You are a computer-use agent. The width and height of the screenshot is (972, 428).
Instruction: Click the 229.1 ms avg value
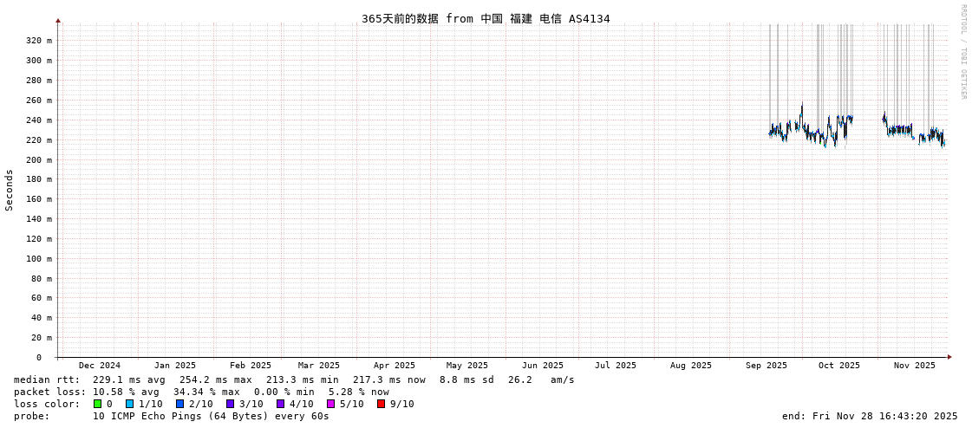(x=129, y=379)
